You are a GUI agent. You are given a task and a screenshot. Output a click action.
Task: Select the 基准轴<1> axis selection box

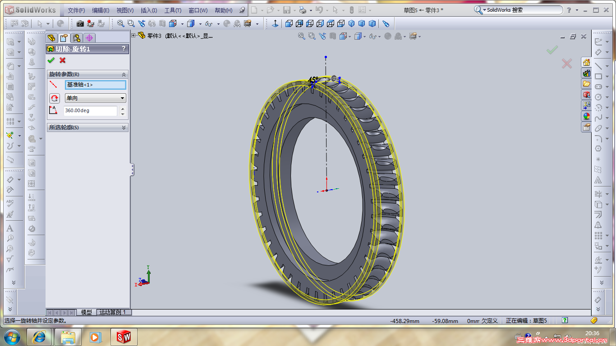[96, 85]
